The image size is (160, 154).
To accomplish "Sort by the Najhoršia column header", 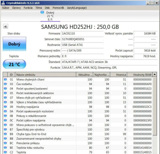I will coord(102,75).
